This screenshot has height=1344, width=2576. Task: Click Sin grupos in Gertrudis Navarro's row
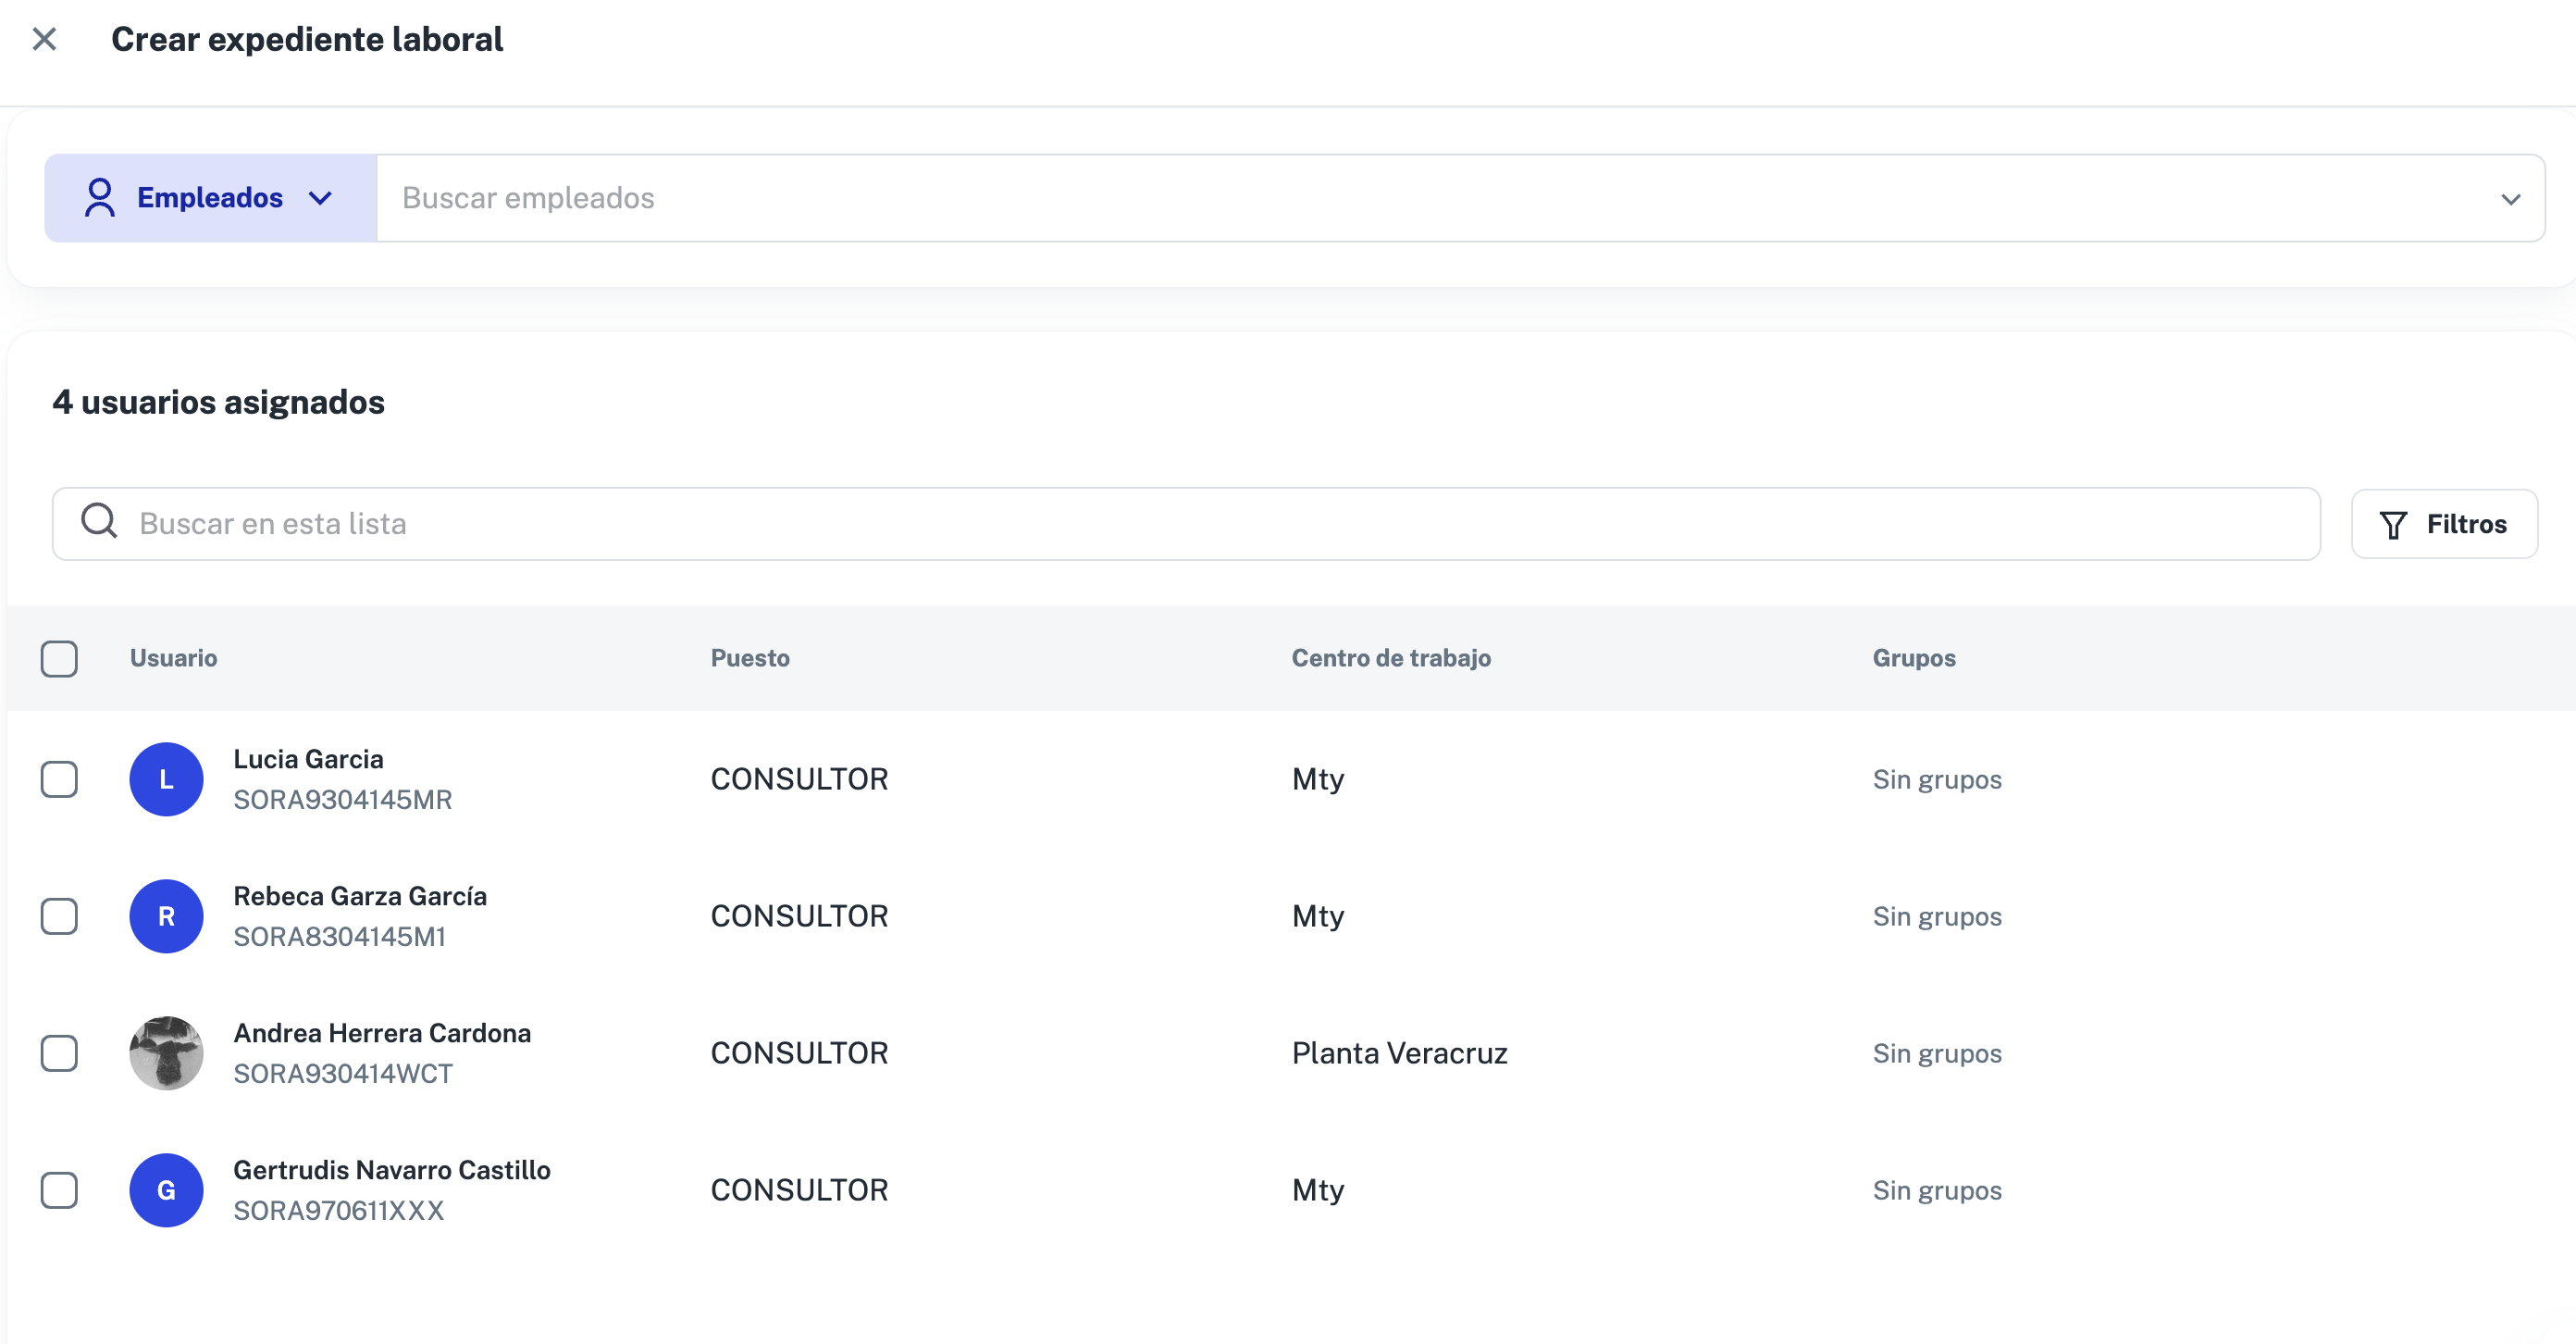pos(1937,1191)
